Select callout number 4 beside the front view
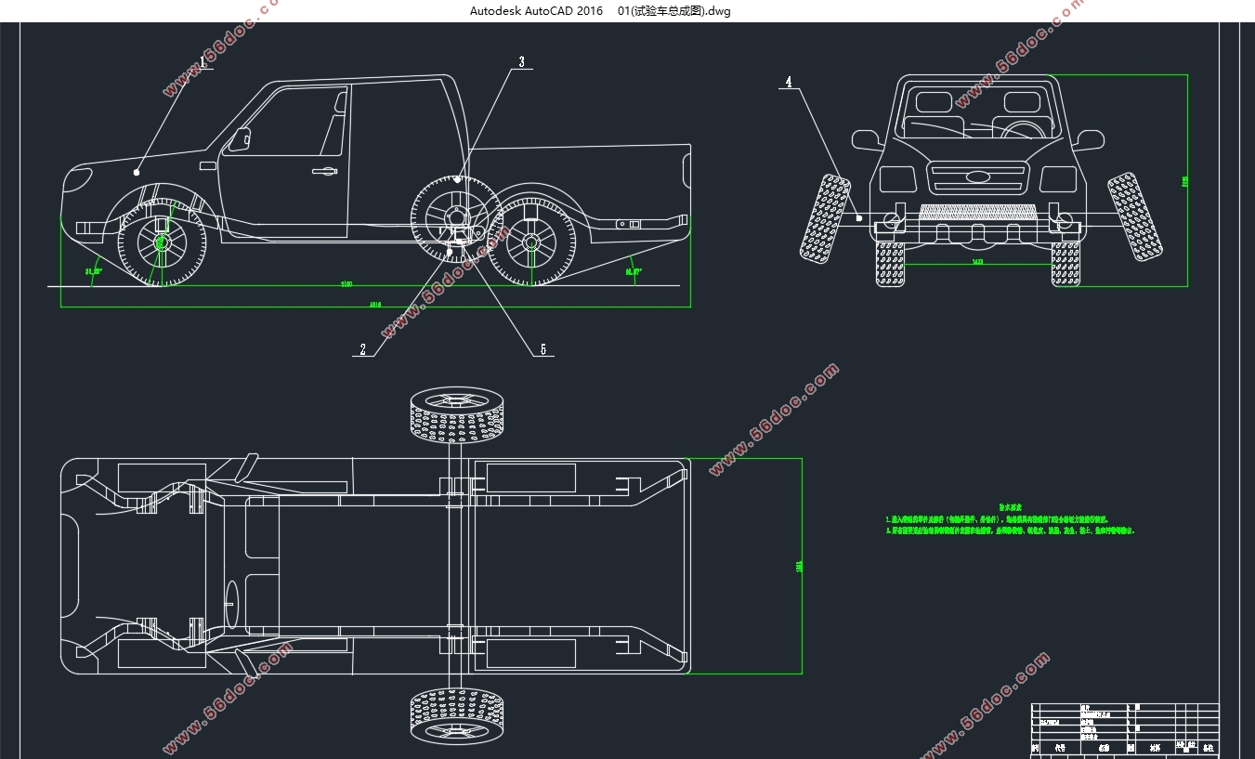This screenshot has height=759, width=1255. click(x=790, y=82)
